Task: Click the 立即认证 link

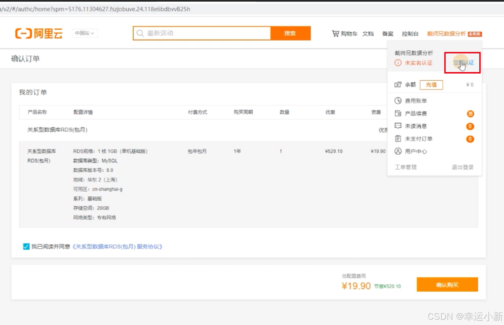Action: click(x=463, y=63)
